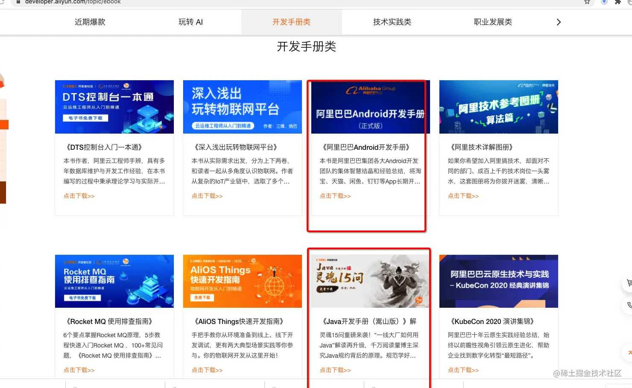Open the KubeCon 2020 经典演讲集锦 cover

499,281
